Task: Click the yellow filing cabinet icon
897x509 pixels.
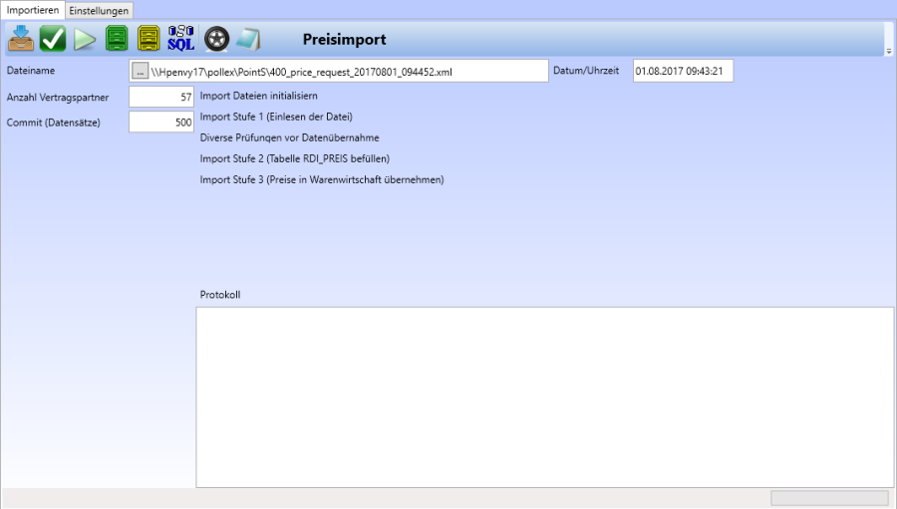Action: 149,39
